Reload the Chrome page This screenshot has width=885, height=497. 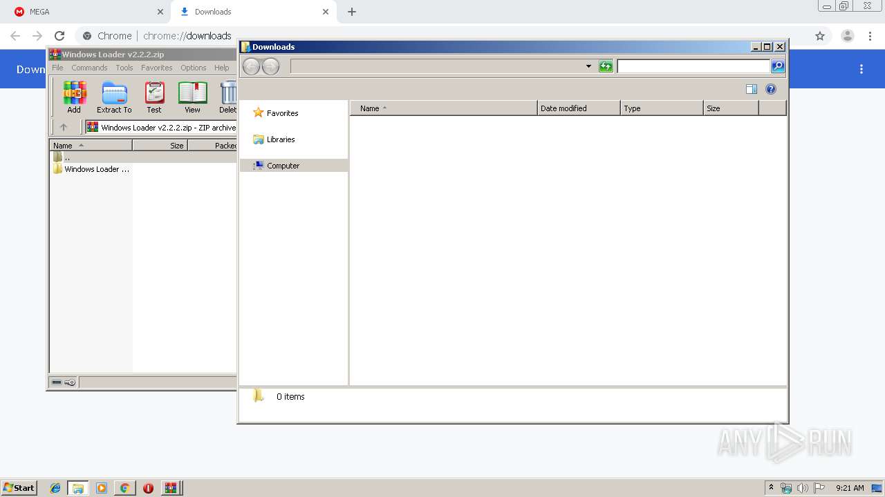pyautogui.click(x=59, y=36)
